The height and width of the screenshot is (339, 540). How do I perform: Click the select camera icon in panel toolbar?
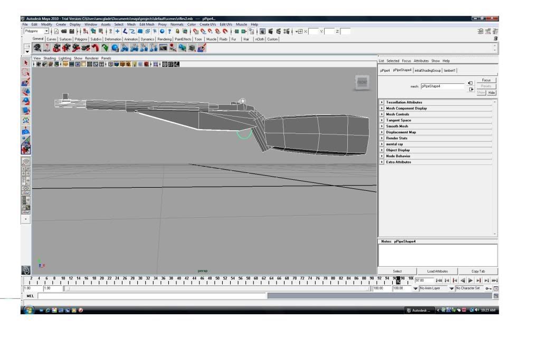click(x=39, y=64)
